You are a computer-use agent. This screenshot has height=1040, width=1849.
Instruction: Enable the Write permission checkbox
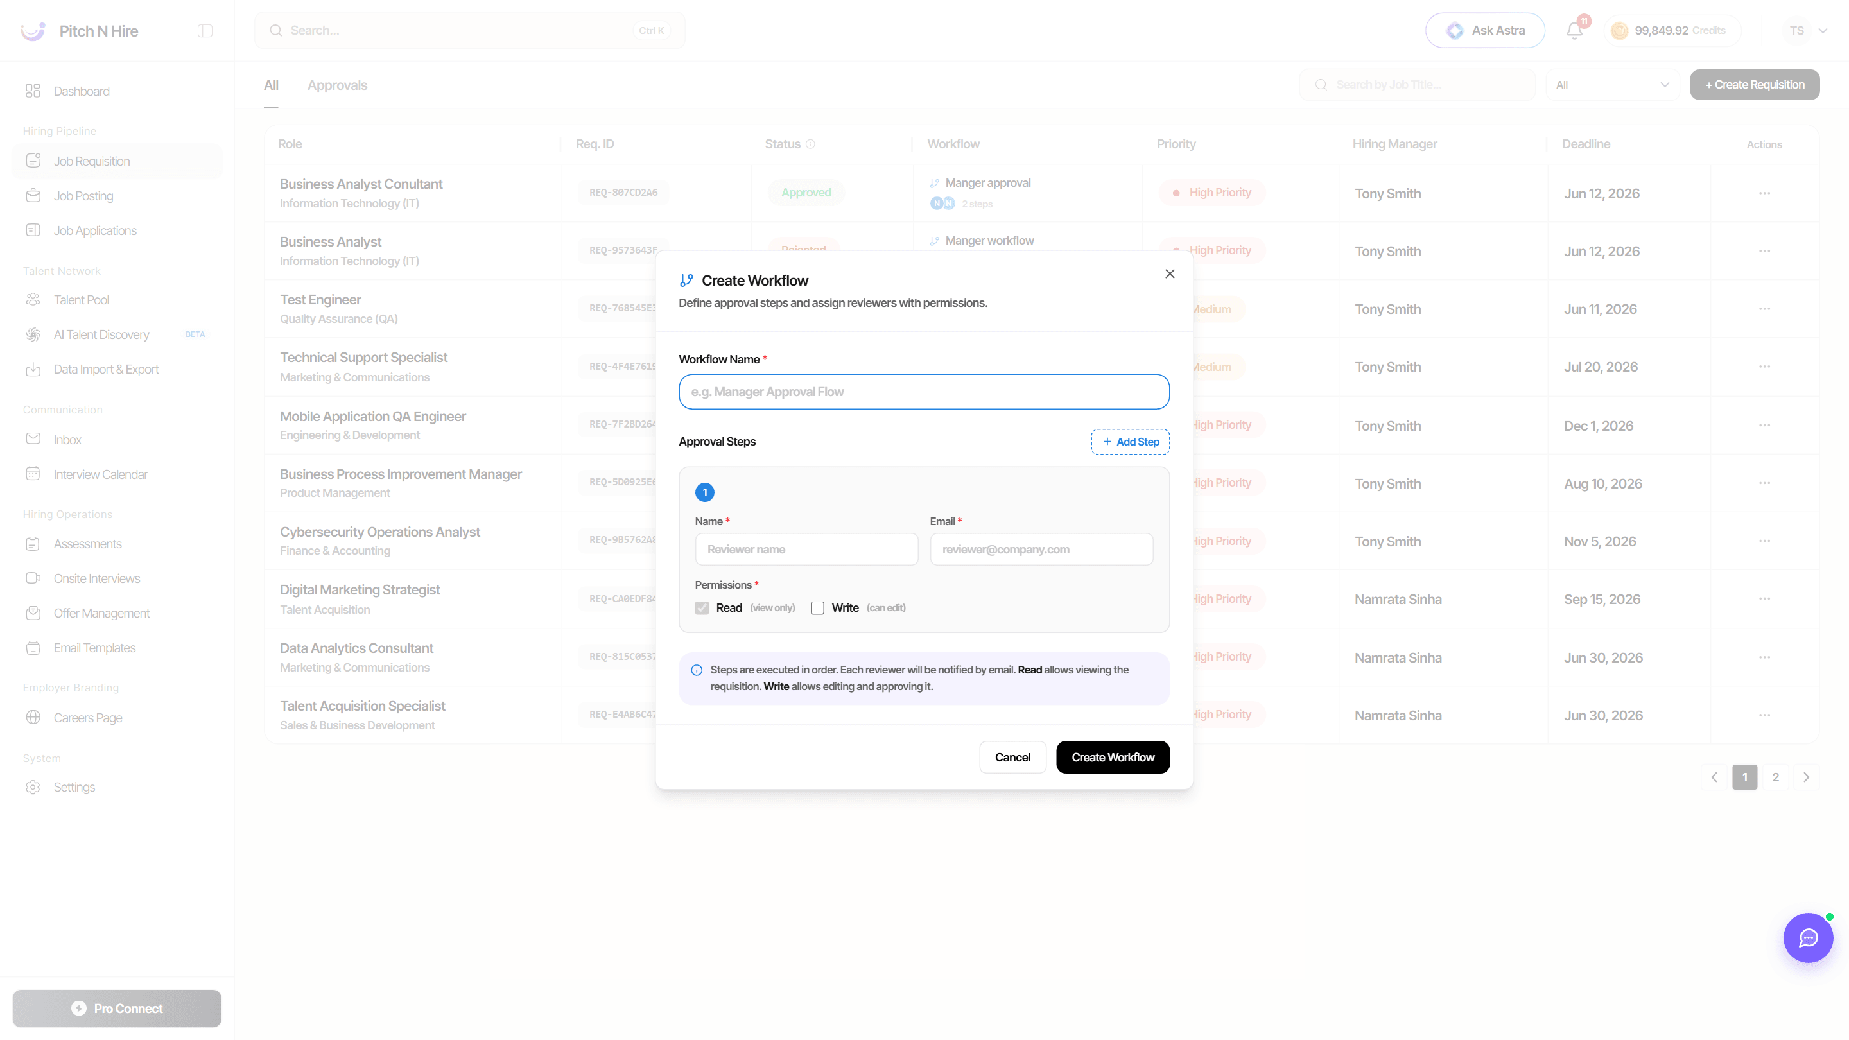[817, 608]
